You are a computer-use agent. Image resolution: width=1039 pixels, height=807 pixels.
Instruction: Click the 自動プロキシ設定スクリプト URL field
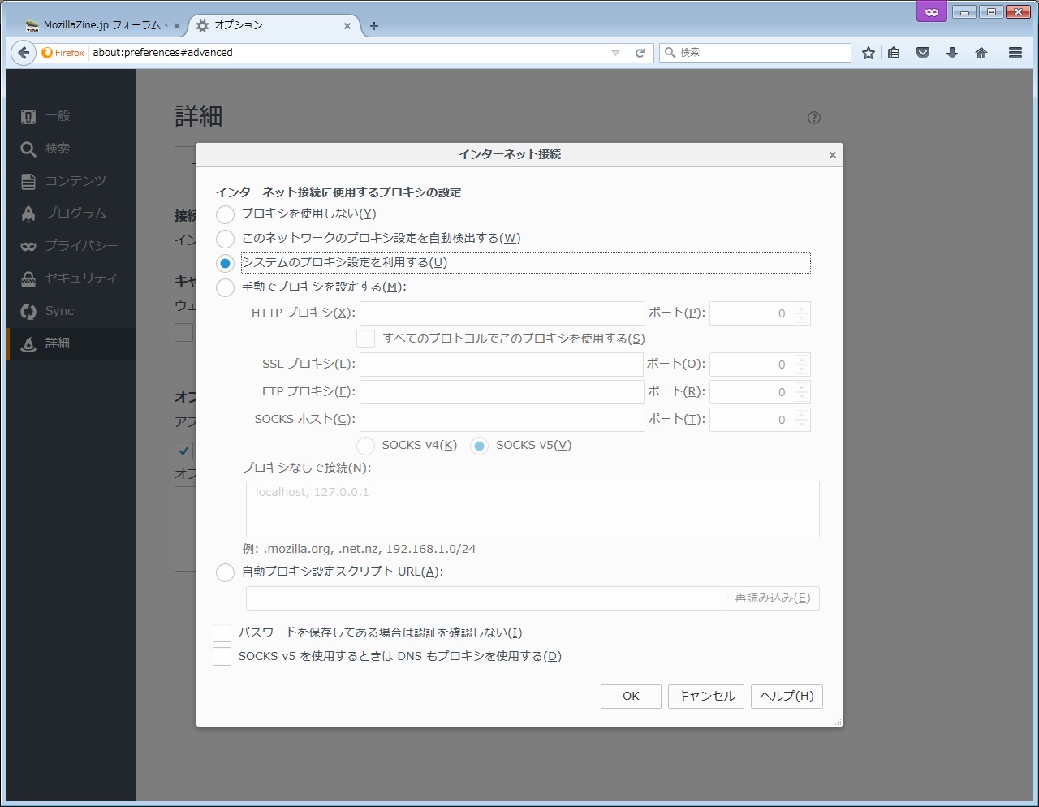coord(485,598)
